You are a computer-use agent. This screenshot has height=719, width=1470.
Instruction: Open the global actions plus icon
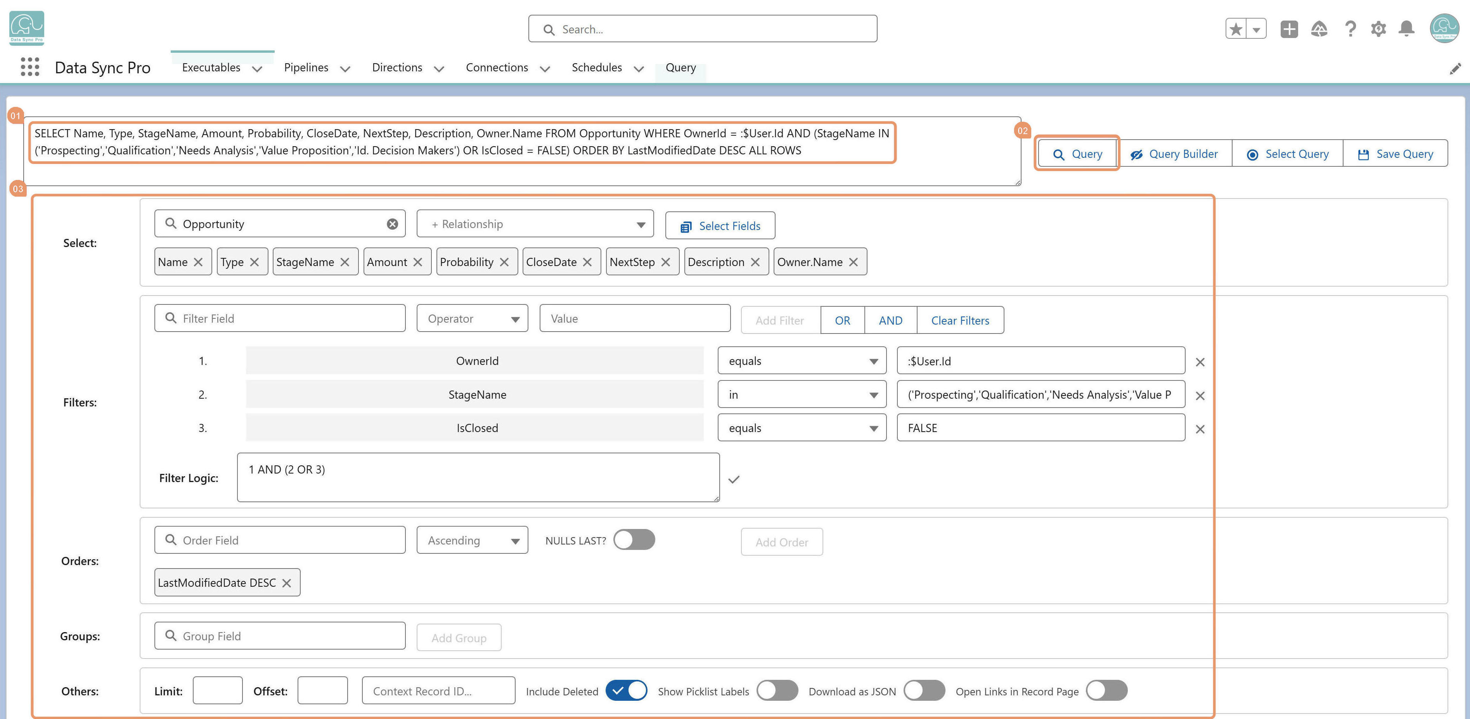click(1288, 29)
